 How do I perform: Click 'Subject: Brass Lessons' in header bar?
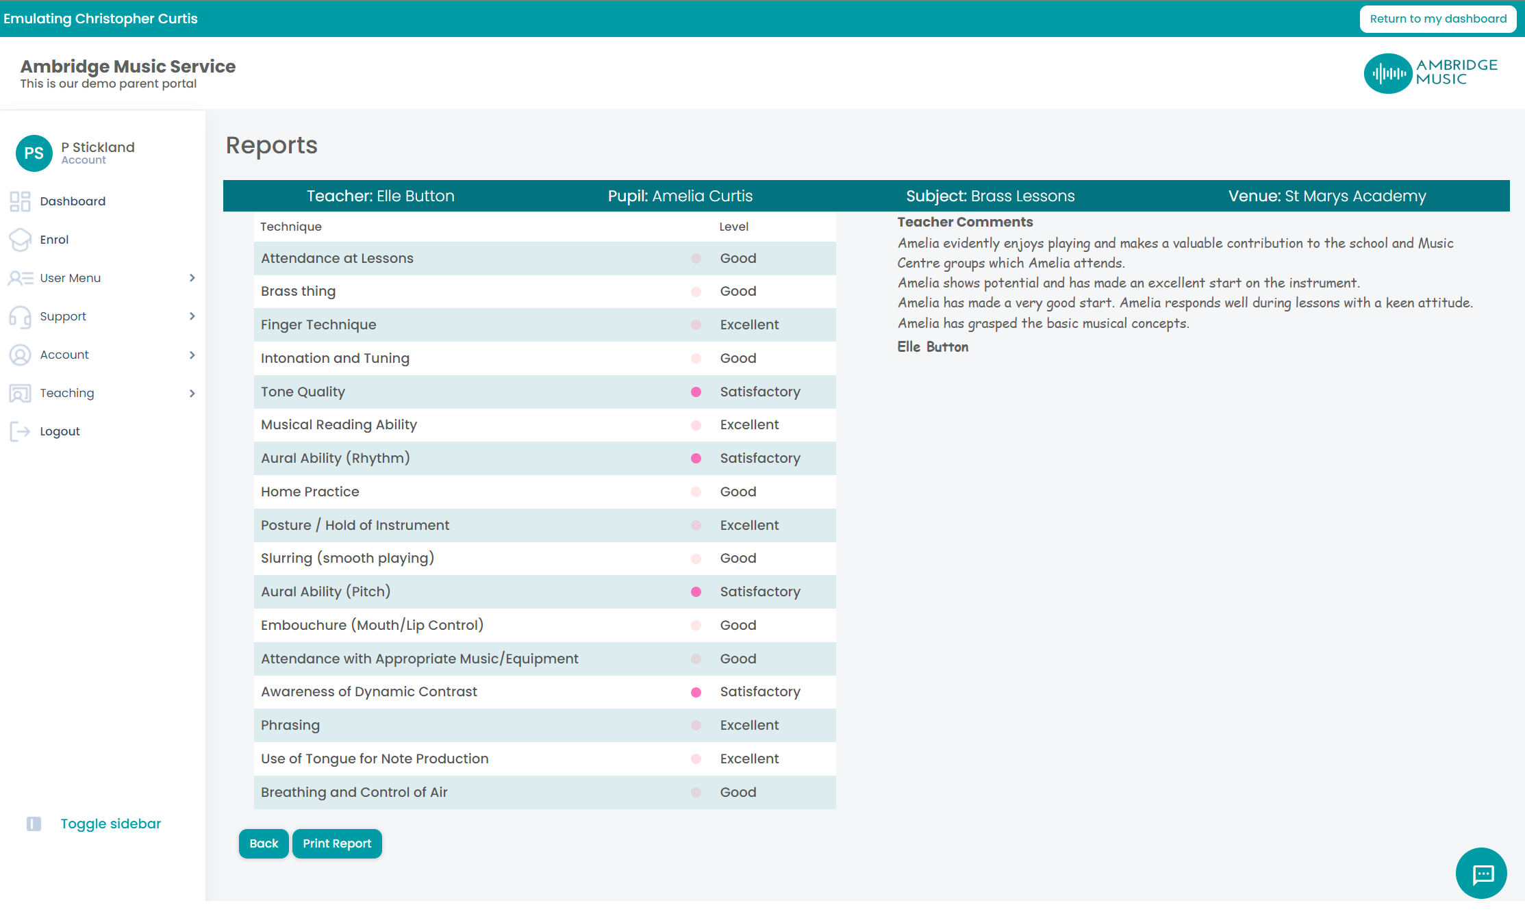click(990, 196)
